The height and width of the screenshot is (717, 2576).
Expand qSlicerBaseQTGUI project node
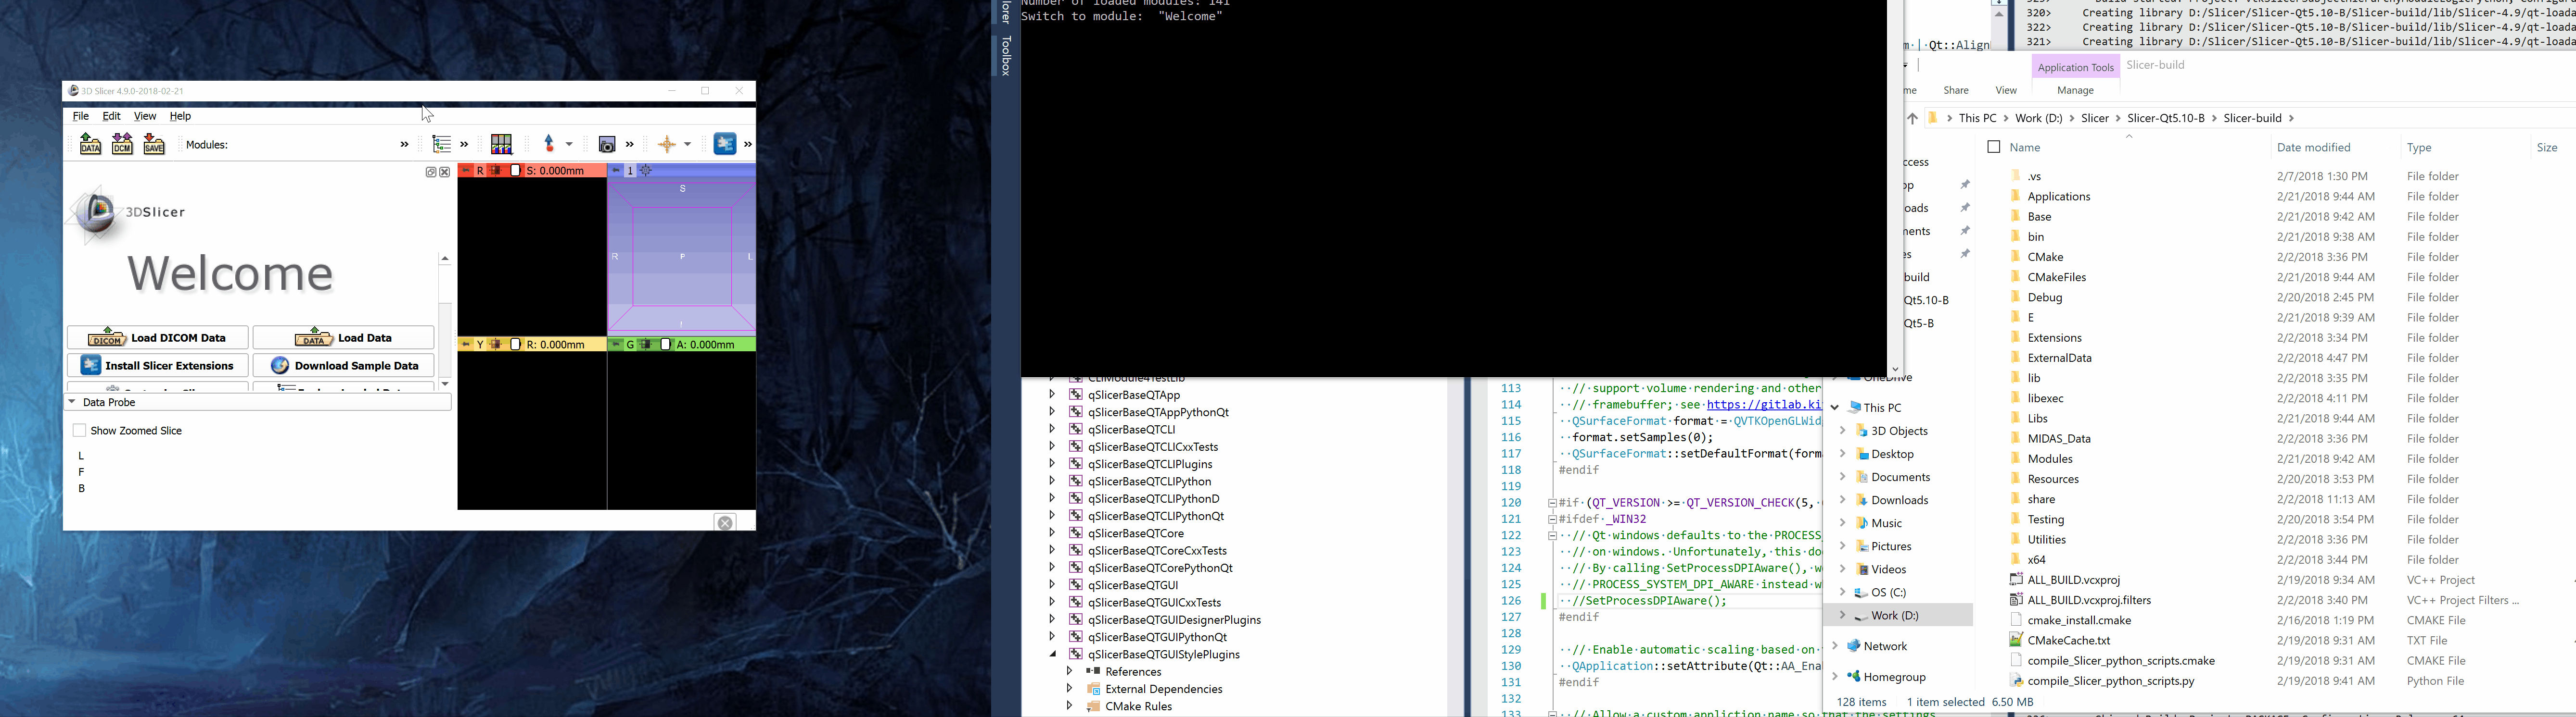pos(1052,584)
